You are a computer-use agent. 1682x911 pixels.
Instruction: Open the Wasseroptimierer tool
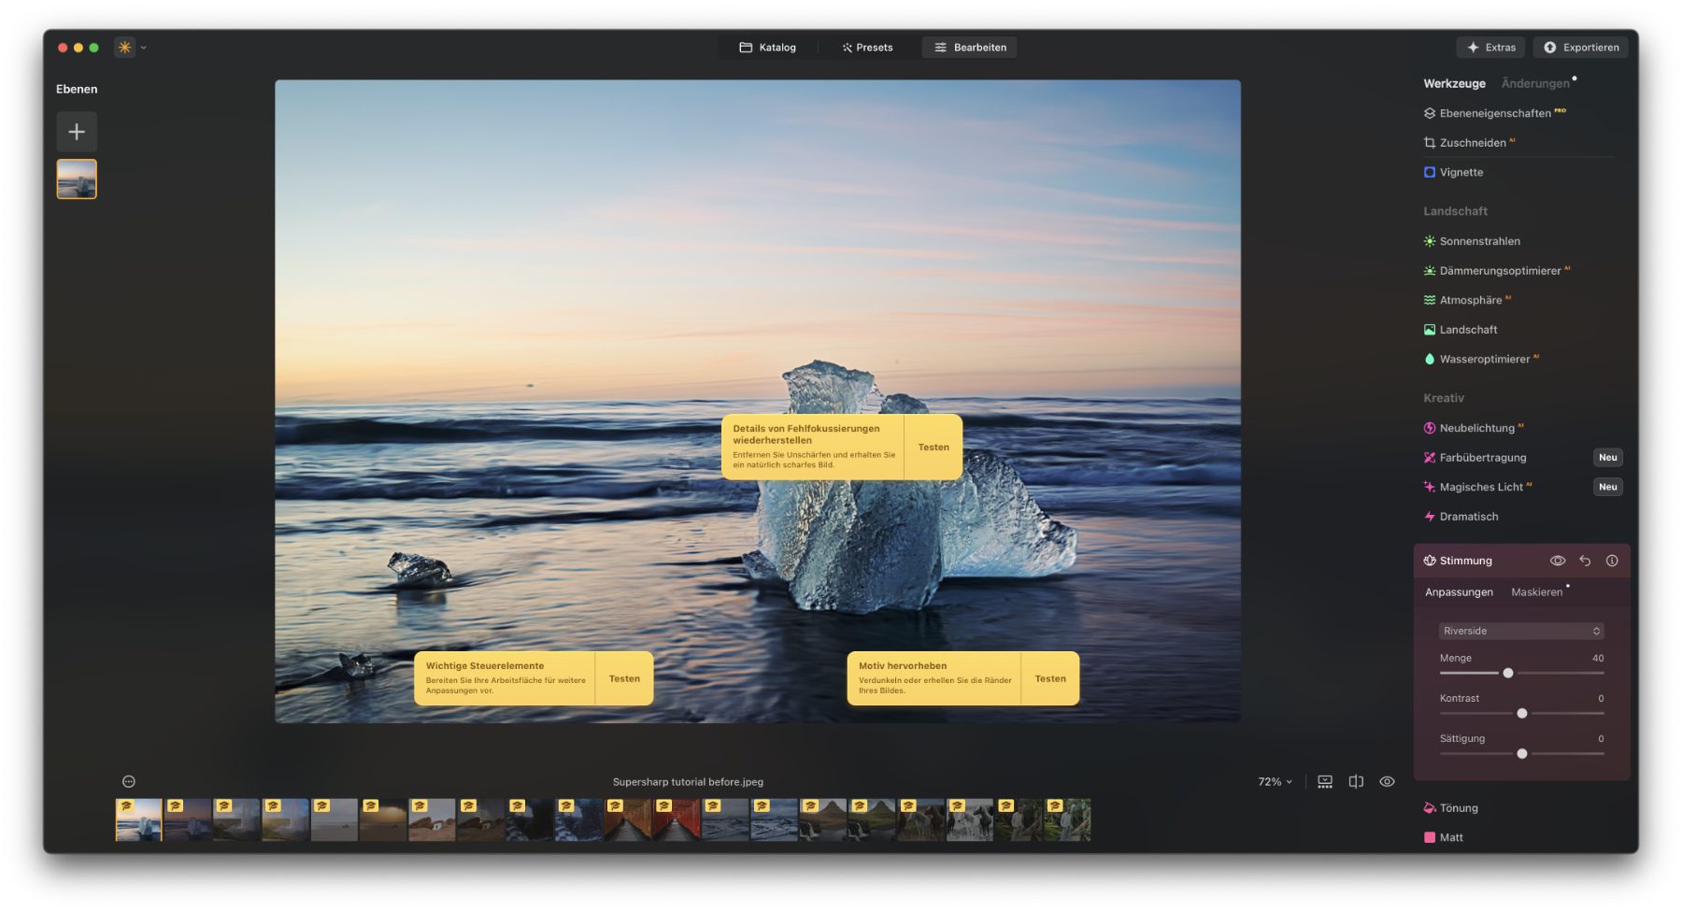tap(1484, 360)
